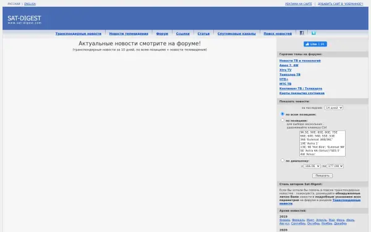Open the Facebook icon in the navigation bar
371x232 pixels.
(302, 33)
